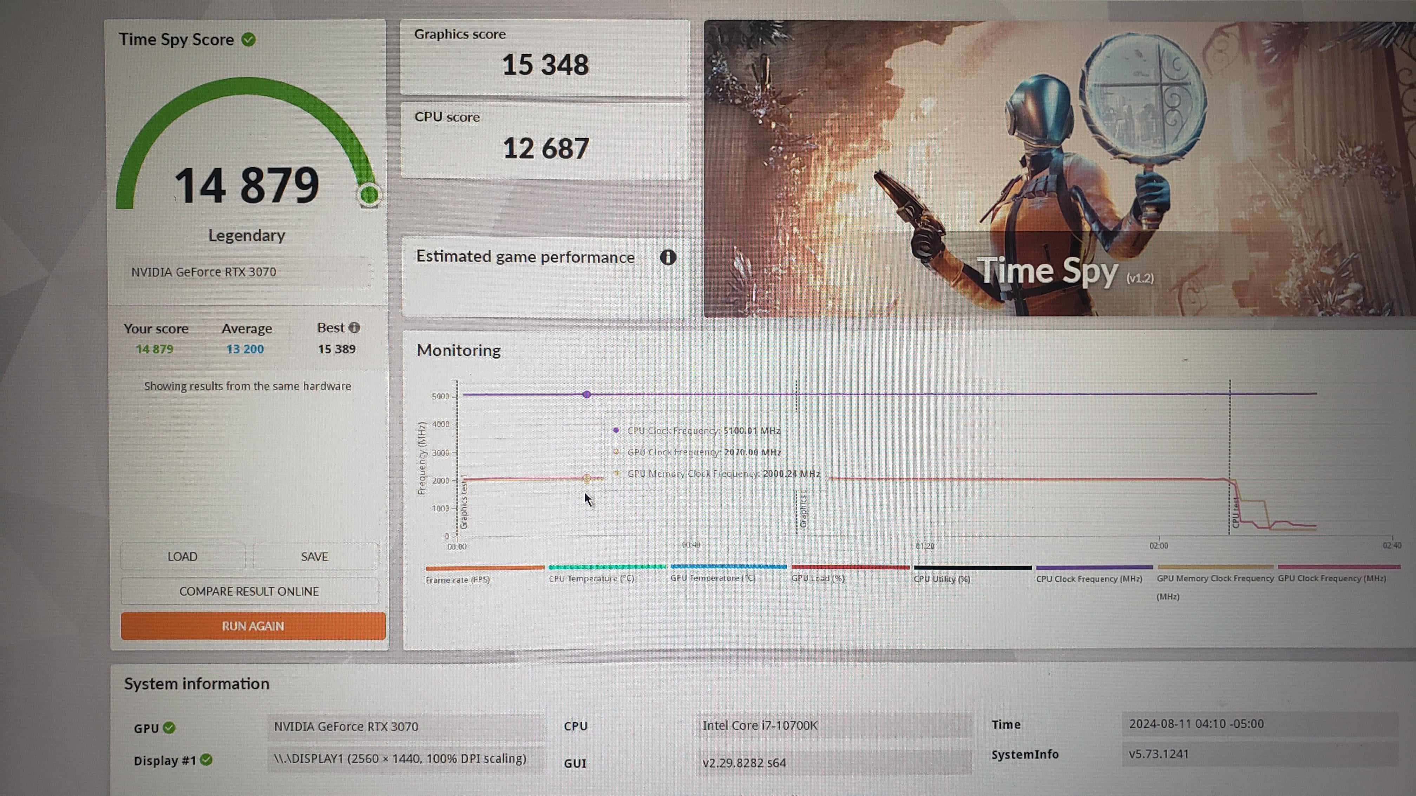Toggle the GPU Temperature (°C) series

(x=728, y=573)
